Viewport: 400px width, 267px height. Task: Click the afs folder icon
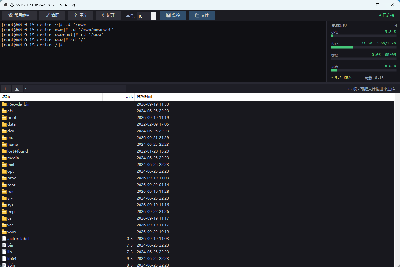click(x=4, y=111)
